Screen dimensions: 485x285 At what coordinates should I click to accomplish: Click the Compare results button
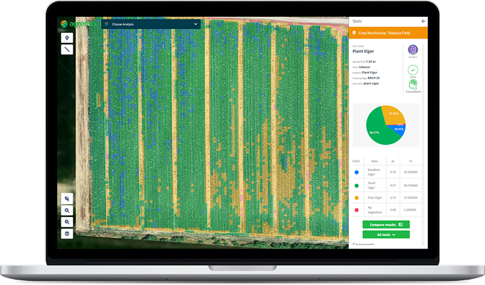(x=386, y=224)
